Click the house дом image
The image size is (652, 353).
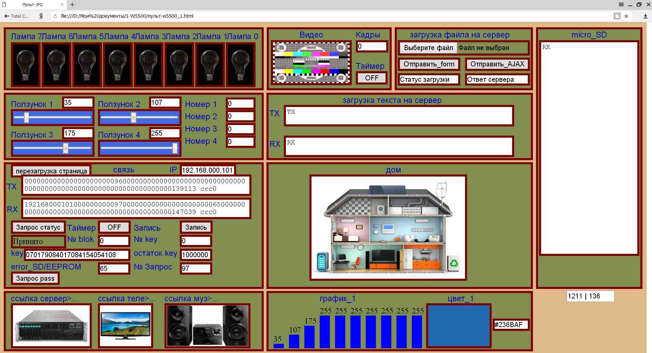[388, 228]
